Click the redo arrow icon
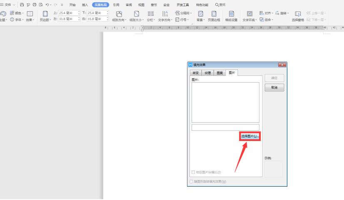344x200 pixels. pos(55,5)
